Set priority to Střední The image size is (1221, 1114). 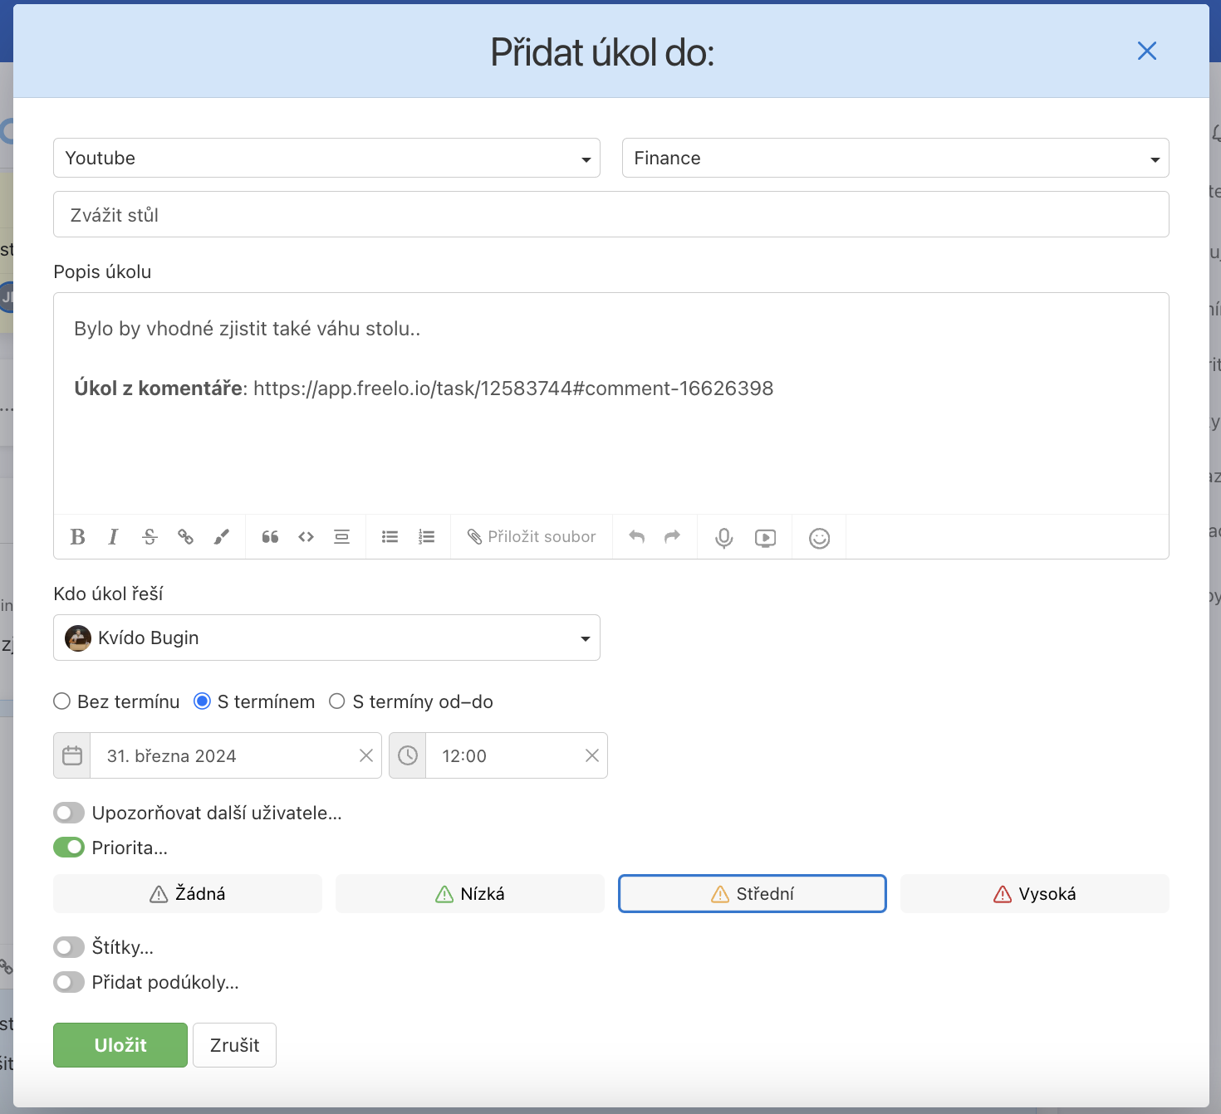[753, 894]
